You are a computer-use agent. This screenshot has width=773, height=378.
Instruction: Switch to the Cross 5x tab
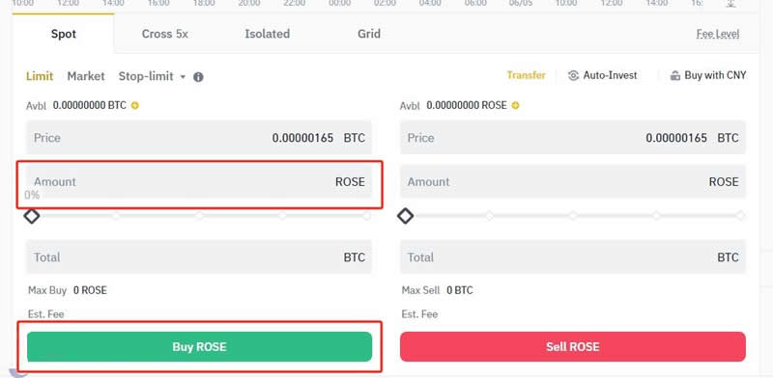[x=164, y=34]
